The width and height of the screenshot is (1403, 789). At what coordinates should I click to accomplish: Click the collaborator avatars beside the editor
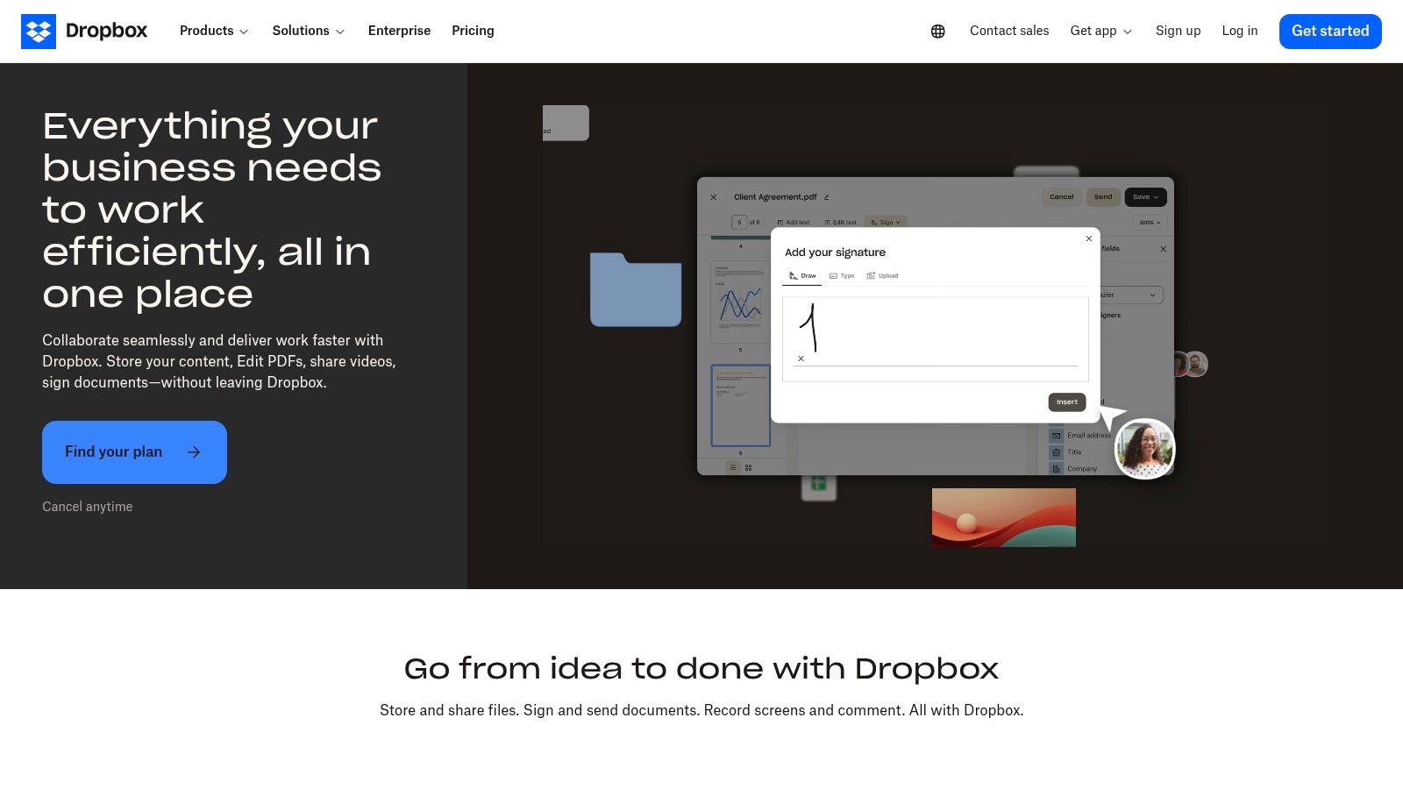point(1190,364)
